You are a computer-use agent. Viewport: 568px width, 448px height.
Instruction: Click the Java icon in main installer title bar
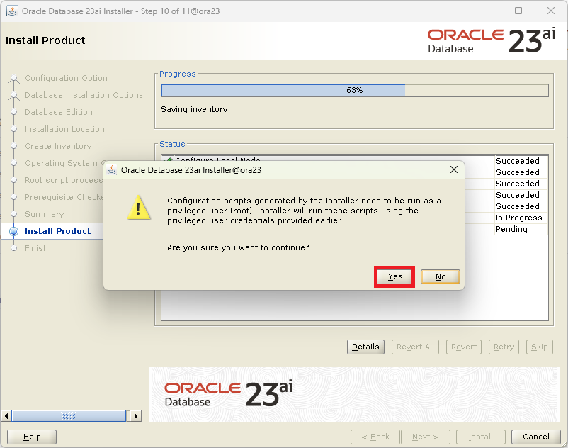[11, 11]
